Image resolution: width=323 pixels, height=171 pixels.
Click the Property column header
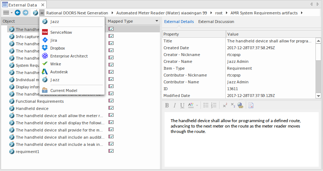(x=194, y=34)
